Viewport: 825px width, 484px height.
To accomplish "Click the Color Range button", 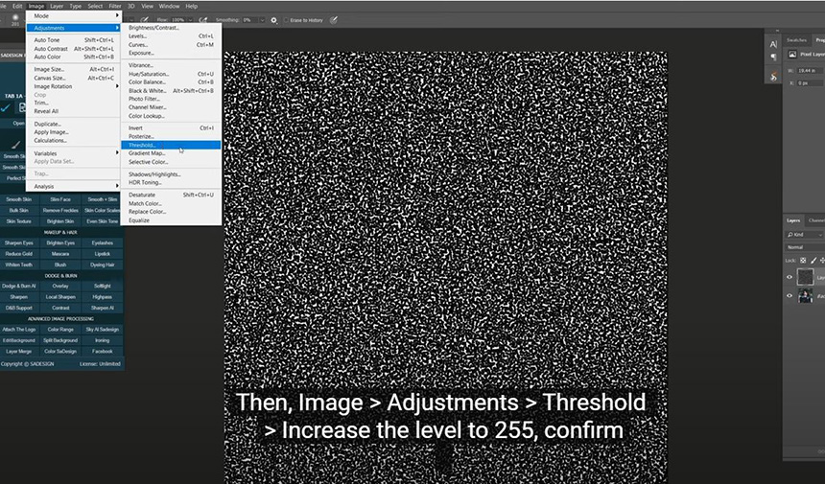I will coord(59,329).
